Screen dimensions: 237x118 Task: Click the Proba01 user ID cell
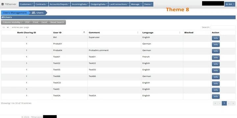coord(70,45)
